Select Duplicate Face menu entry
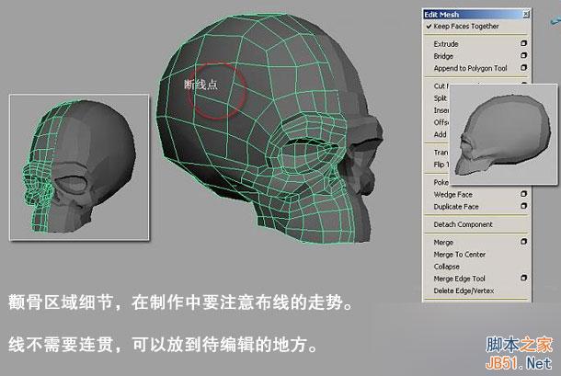Screen dimensions: 561x376 click(456, 207)
